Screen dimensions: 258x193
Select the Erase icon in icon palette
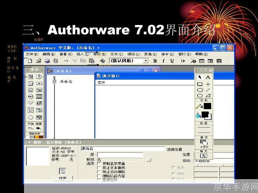pyautogui.click(x=31, y=90)
